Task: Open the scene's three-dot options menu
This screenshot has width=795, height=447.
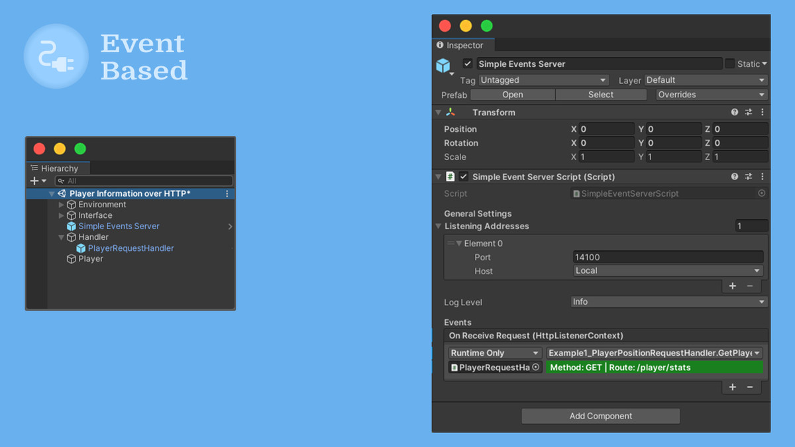Action: coord(227,193)
